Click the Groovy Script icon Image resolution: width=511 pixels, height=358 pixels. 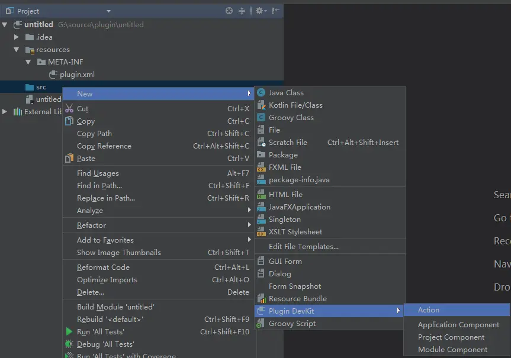261,324
